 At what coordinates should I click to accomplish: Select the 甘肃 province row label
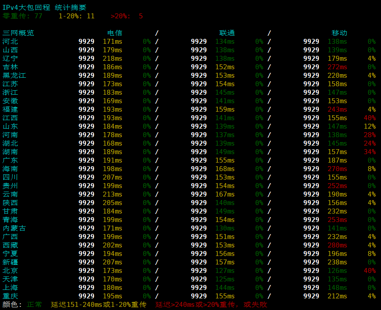click(x=10, y=211)
